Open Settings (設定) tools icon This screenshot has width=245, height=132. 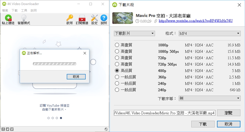coord(95,20)
